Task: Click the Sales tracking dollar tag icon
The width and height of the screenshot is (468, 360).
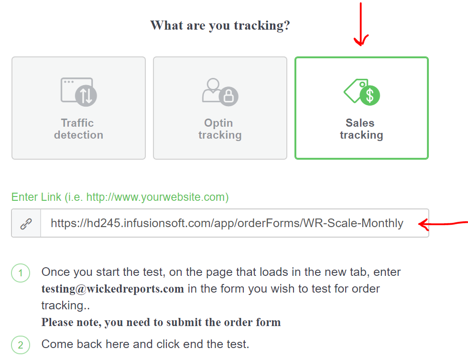Action: (x=362, y=92)
